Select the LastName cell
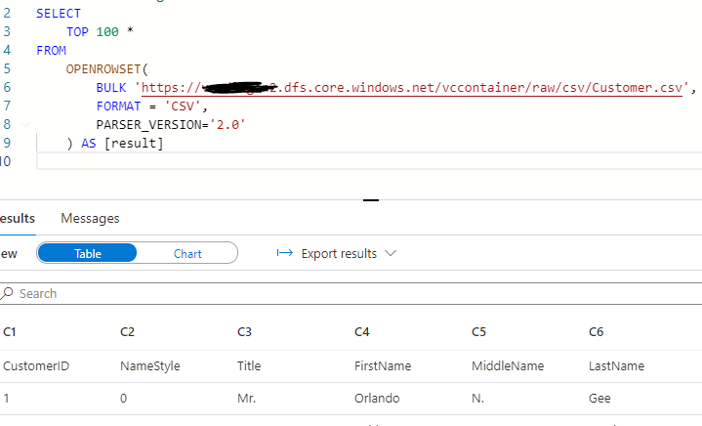 coord(616,366)
